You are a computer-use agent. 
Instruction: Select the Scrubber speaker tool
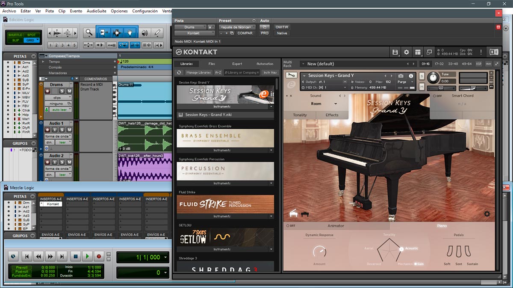point(144,33)
